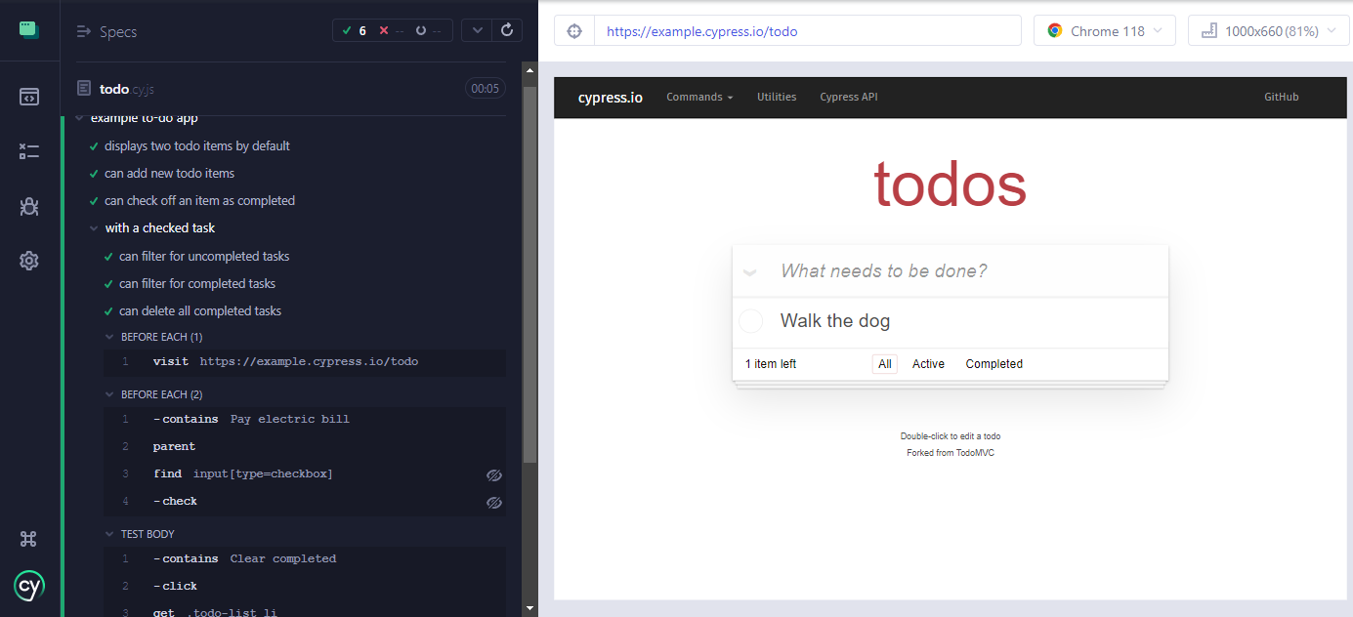Viewport: 1353px width, 617px height.
Task: Click the 'What needs to be done?' input
Action: coord(967,271)
